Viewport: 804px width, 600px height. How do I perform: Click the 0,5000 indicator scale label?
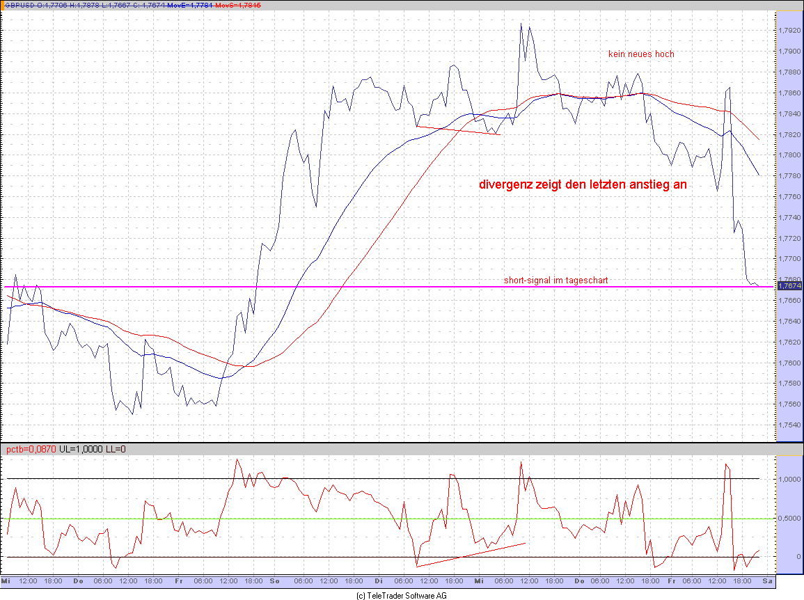click(789, 518)
